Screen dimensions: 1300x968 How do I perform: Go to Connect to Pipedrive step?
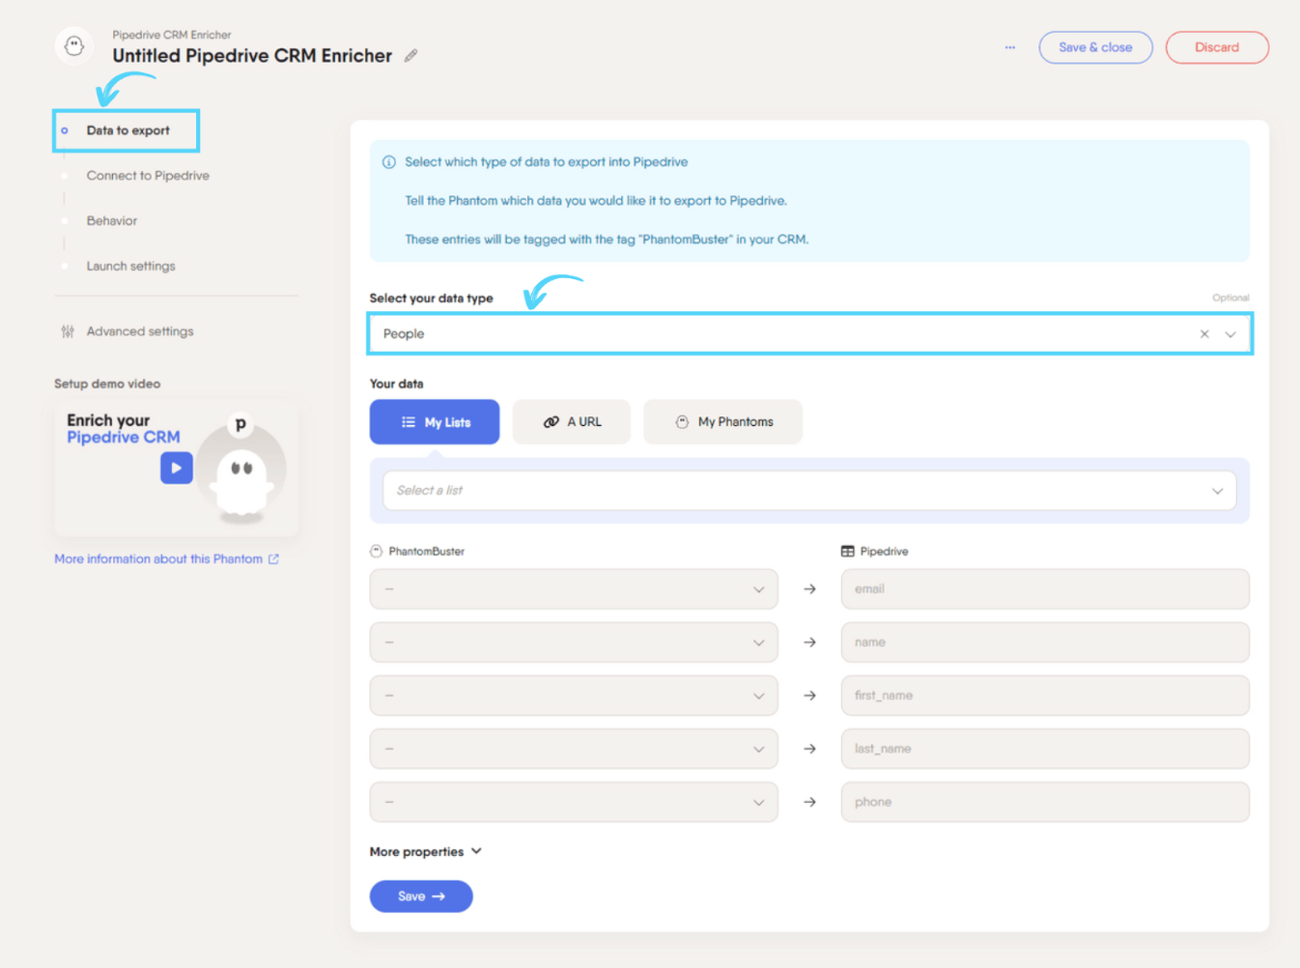[148, 176]
